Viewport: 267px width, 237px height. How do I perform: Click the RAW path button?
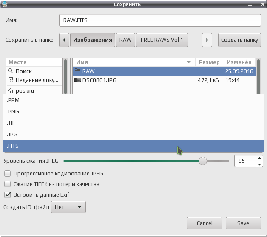coord(125,40)
